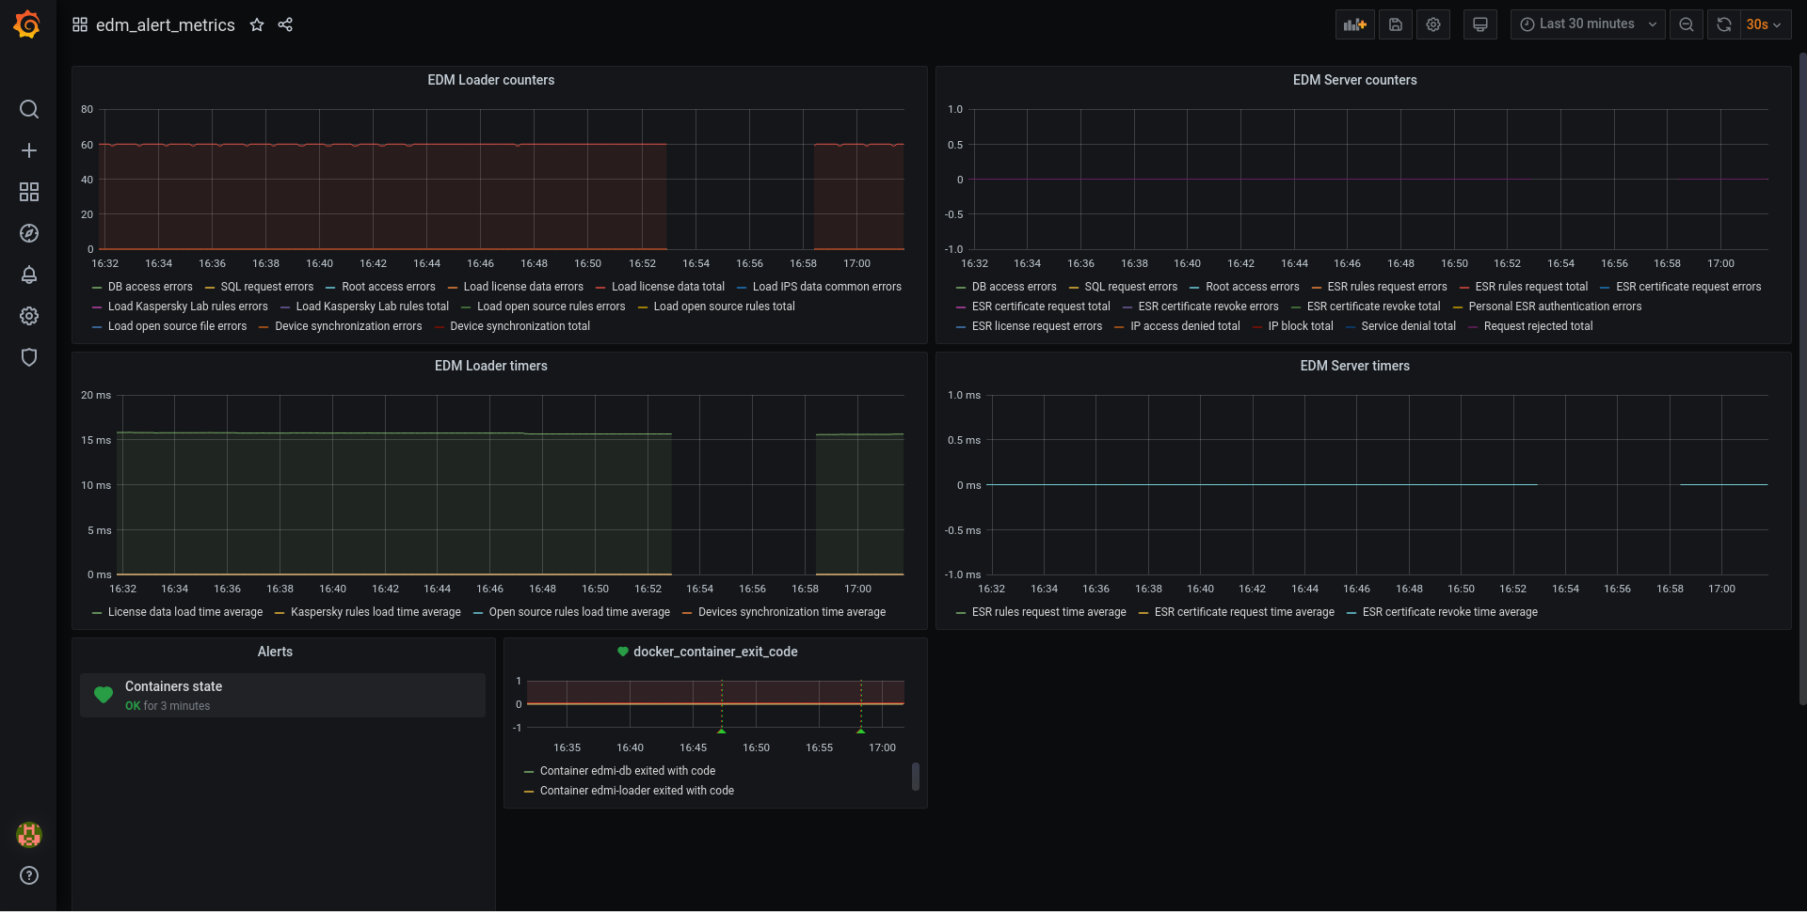The width and height of the screenshot is (1807, 912).
Task: Open the Grafana home logo
Action: pos(27,24)
